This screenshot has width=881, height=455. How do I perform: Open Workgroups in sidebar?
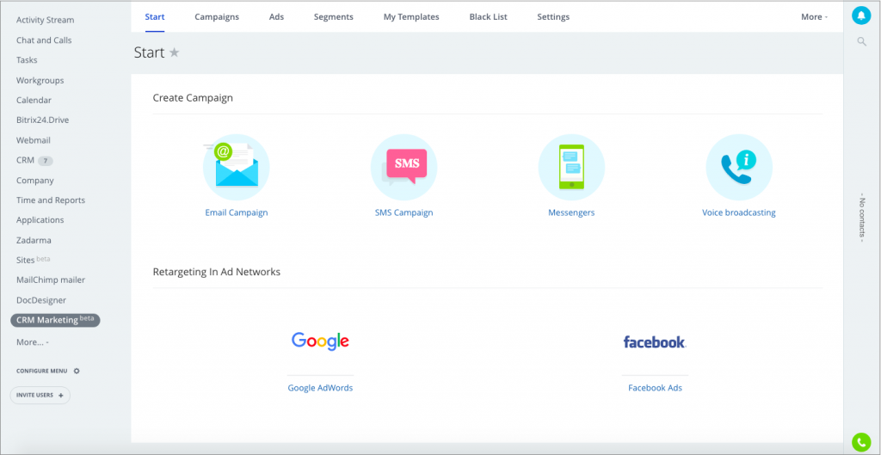tap(40, 80)
